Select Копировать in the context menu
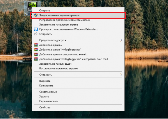Image resolution: width=168 pixels, height=119 pixels. pos(46,86)
